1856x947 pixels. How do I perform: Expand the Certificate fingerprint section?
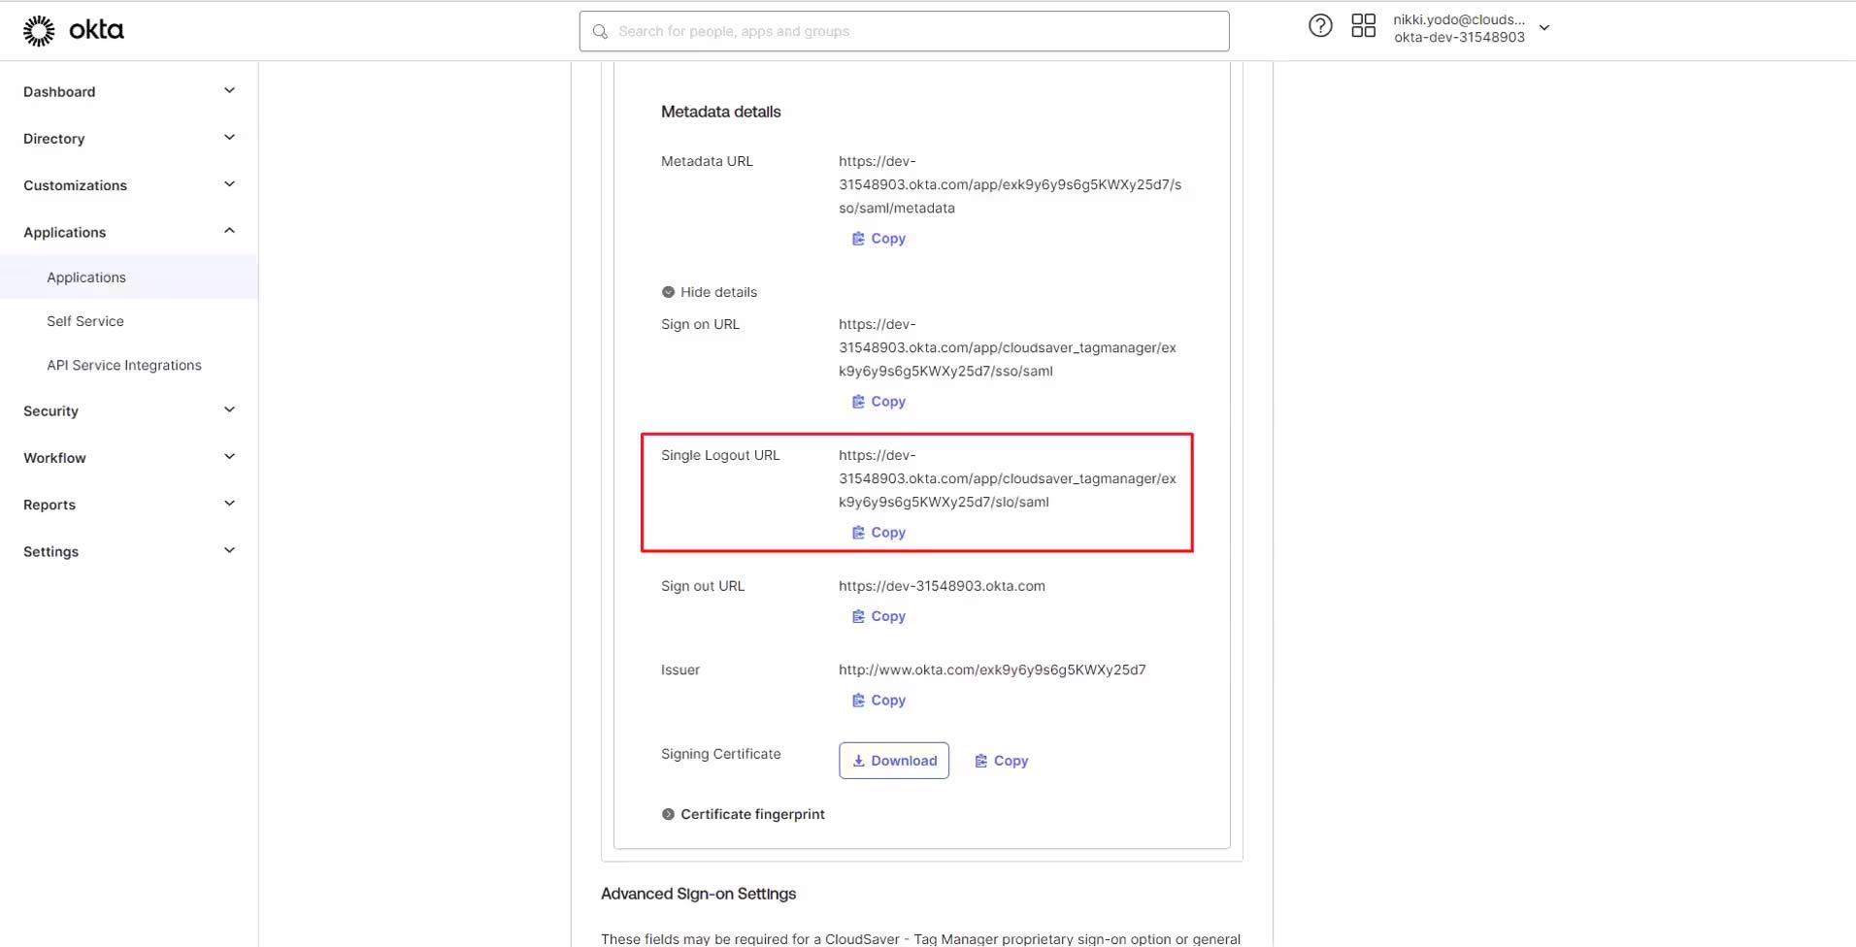pyautogui.click(x=743, y=815)
